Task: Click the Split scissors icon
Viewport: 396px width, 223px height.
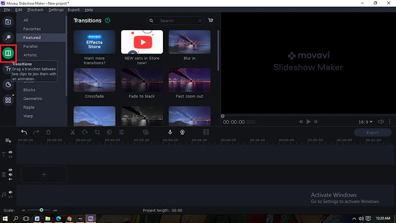Action: (x=73, y=132)
